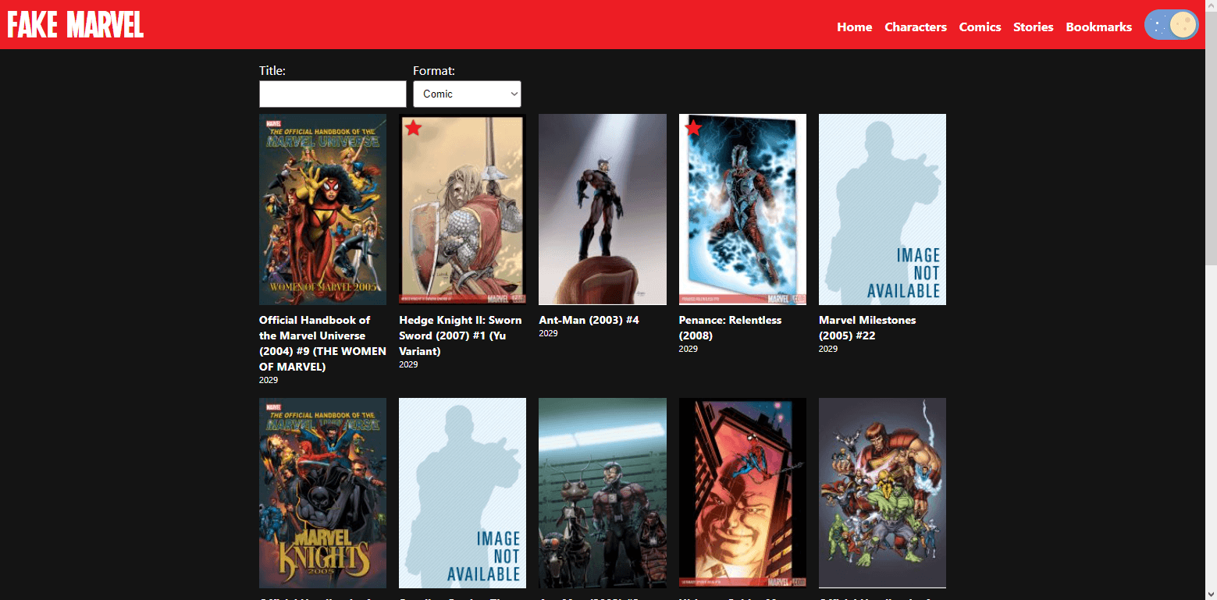Open the Bookmarks page
The width and height of the screenshot is (1217, 600).
1098,27
